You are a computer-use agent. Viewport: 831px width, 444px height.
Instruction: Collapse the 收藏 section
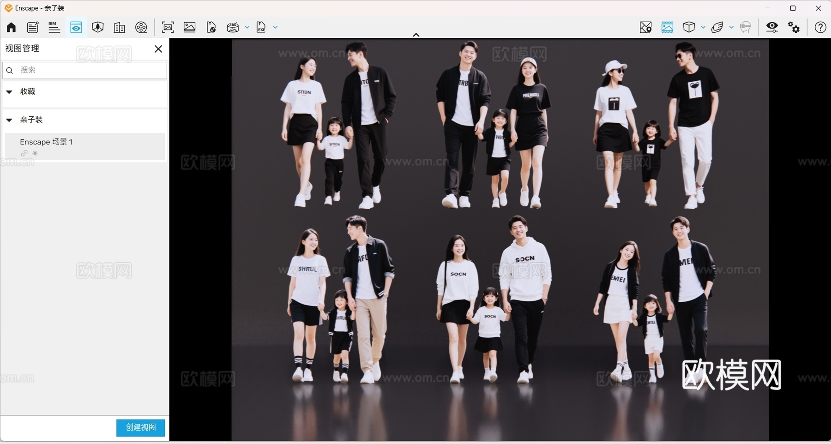9,92
